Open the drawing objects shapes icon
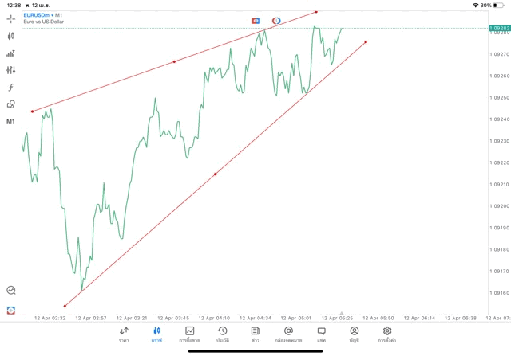The image size is (511, 356). [x=10, y=104]
